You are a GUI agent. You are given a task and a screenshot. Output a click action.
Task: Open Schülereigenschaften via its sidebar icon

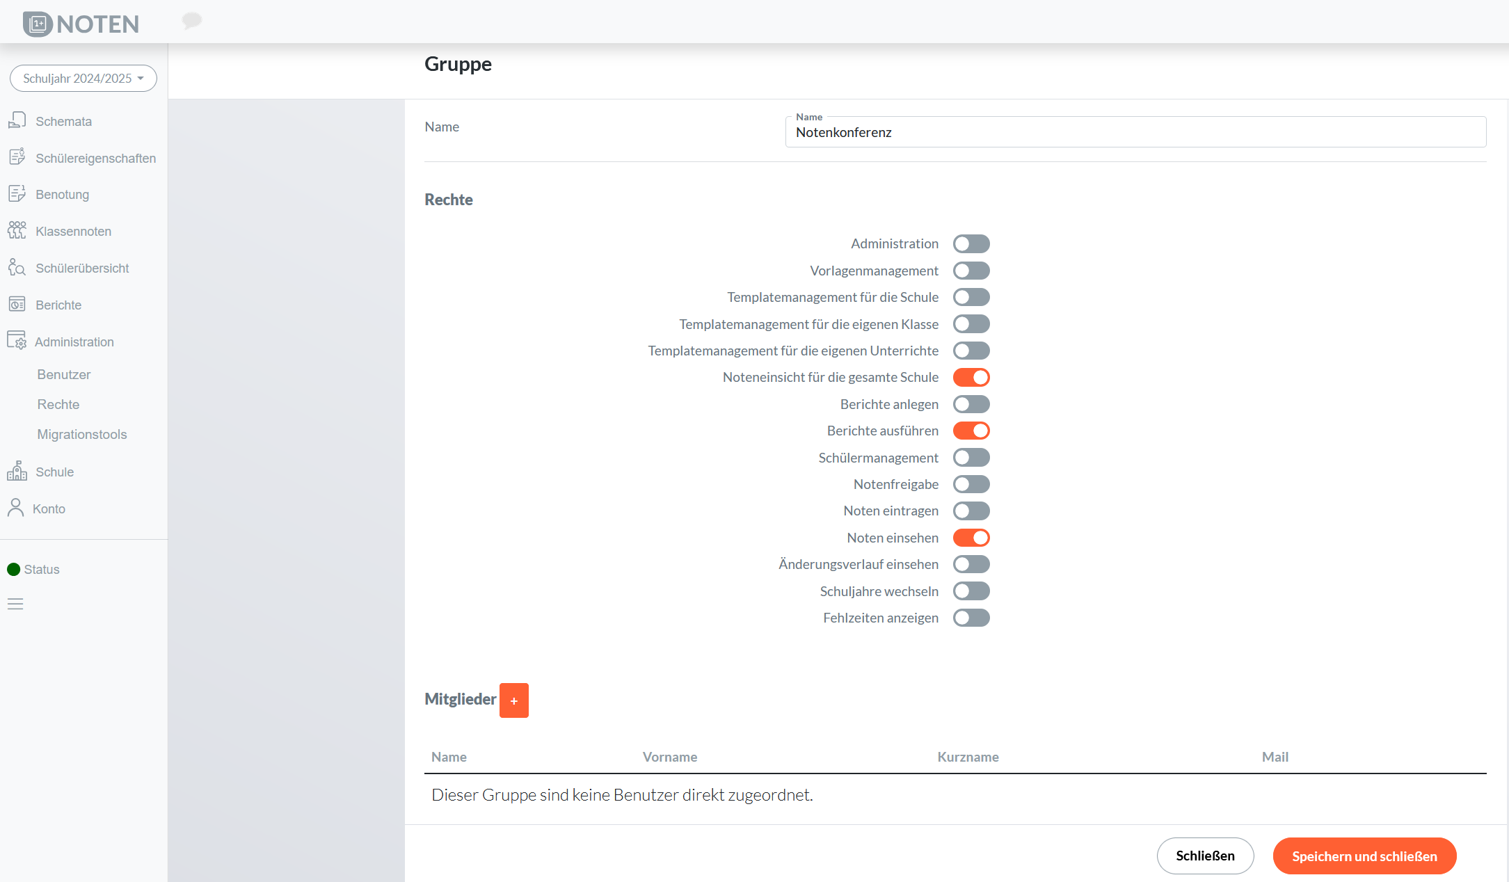click(17, 157)
